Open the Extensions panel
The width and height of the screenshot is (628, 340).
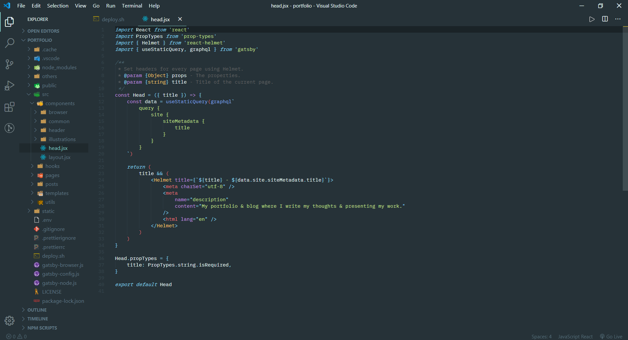[9, 107]
